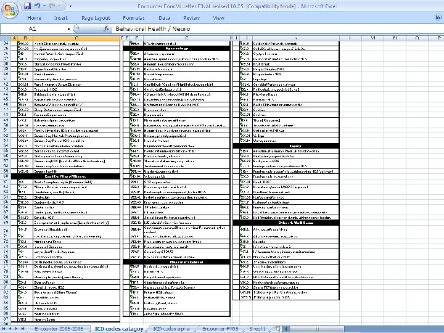Select column G header
Viewport: 444px width, 333px height.
tap(187, 38)
